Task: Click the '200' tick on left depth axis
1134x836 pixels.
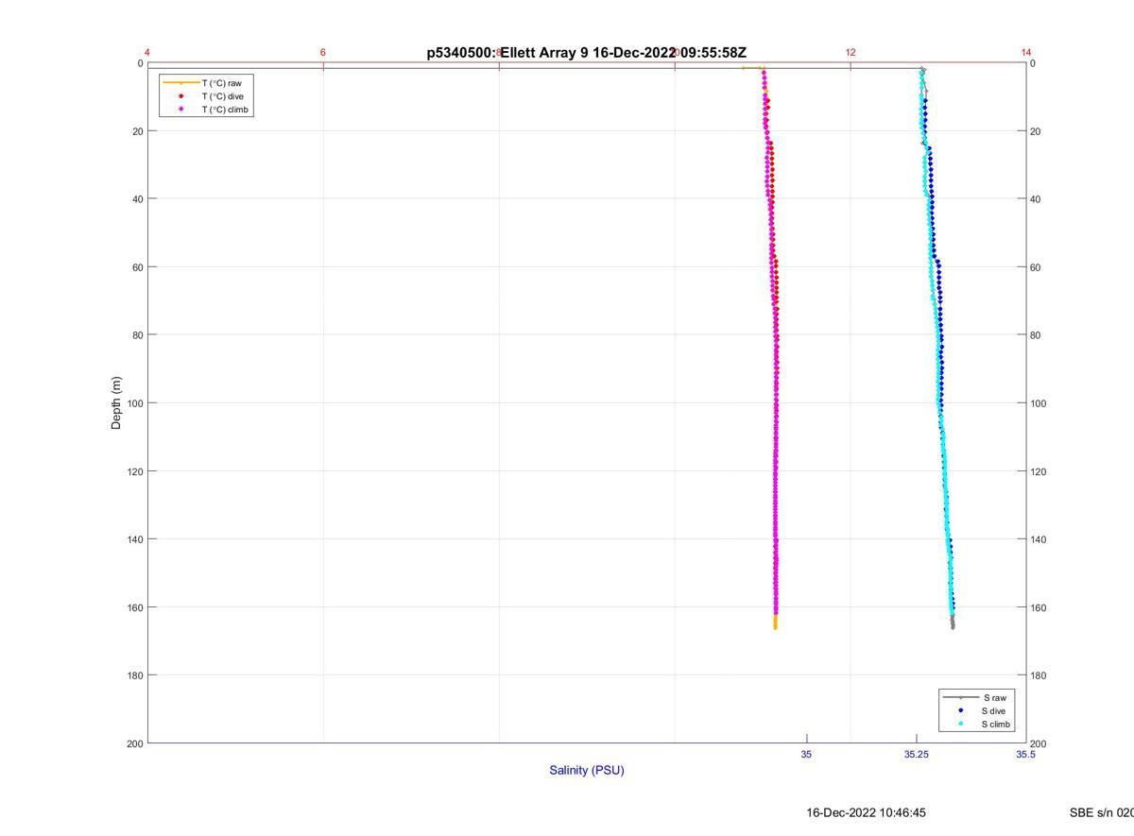Action: pos(134,743)
